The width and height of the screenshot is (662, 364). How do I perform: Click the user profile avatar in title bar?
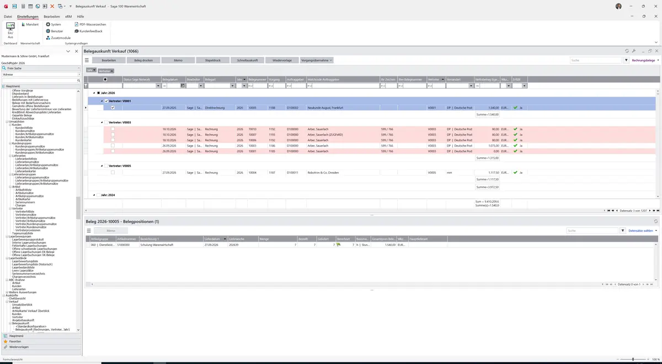click(618, 6)
